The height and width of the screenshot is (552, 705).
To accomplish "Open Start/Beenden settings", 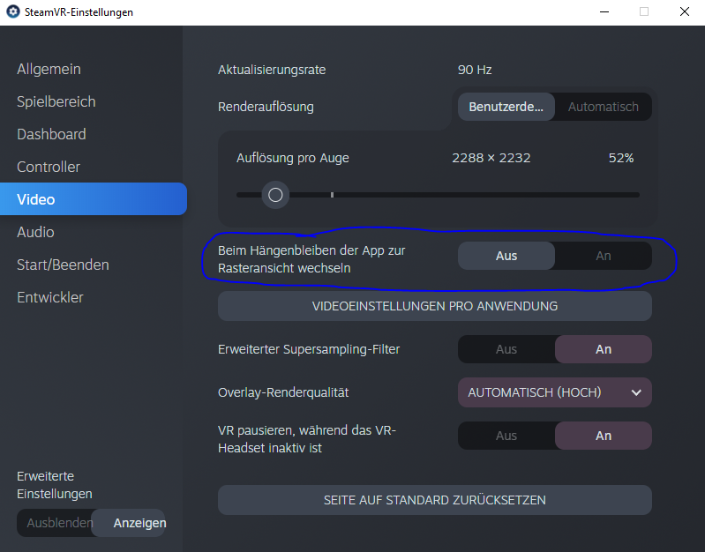I will click(x=63, y=265).
